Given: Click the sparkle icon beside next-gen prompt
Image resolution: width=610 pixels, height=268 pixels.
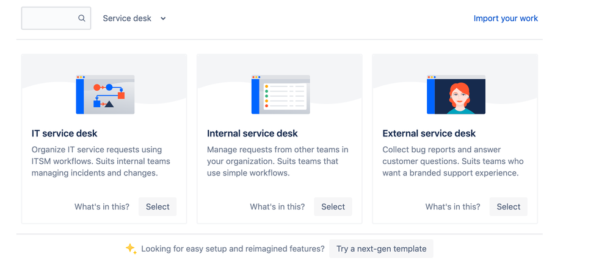Looking at the screenshot, I should tap(131, 249).
